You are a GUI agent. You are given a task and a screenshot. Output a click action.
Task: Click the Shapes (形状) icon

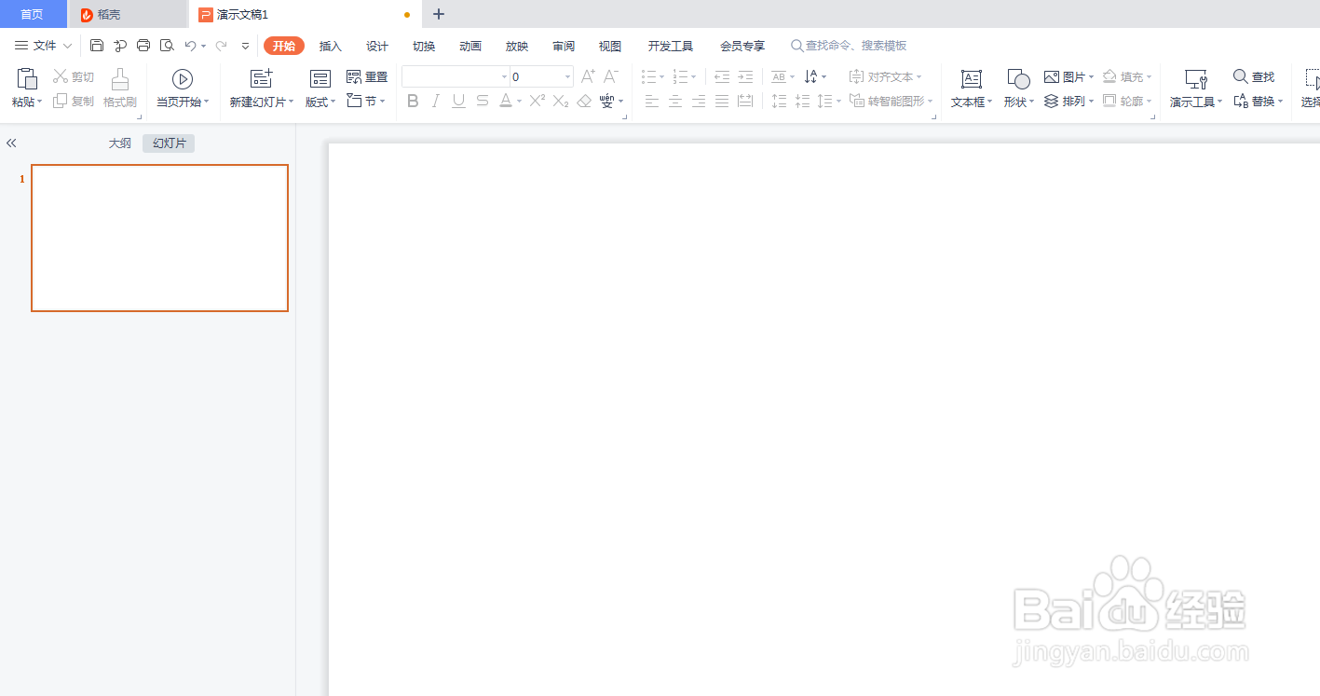[x=1019, y=79]
